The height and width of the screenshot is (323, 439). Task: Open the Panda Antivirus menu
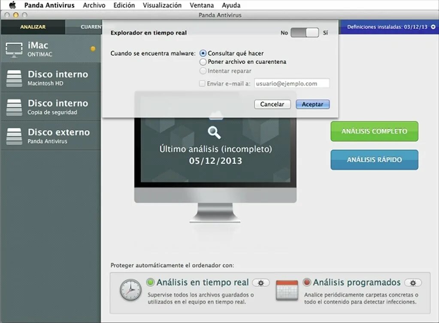coord(49,5)
